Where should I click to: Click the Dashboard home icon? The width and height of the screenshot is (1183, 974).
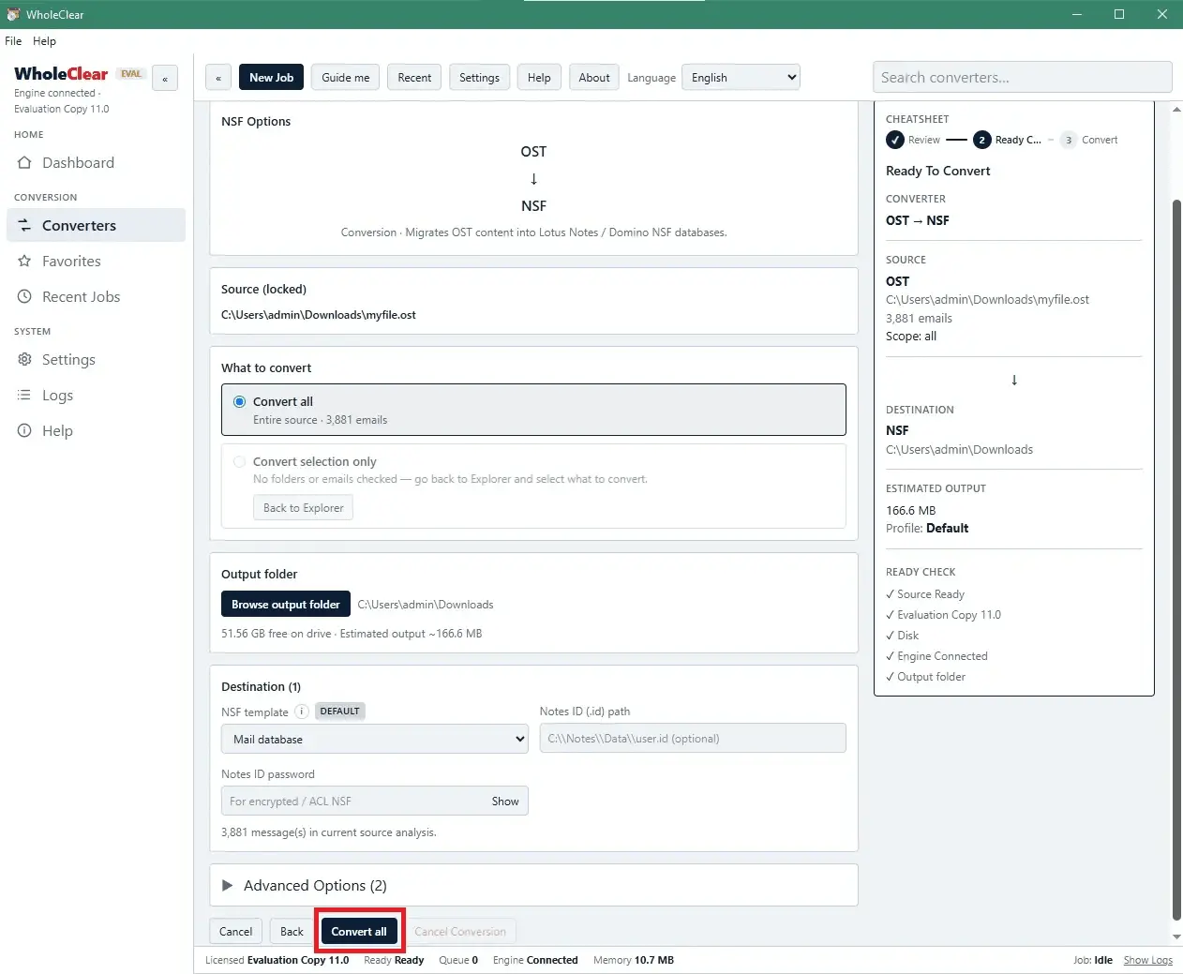(24, 163)
